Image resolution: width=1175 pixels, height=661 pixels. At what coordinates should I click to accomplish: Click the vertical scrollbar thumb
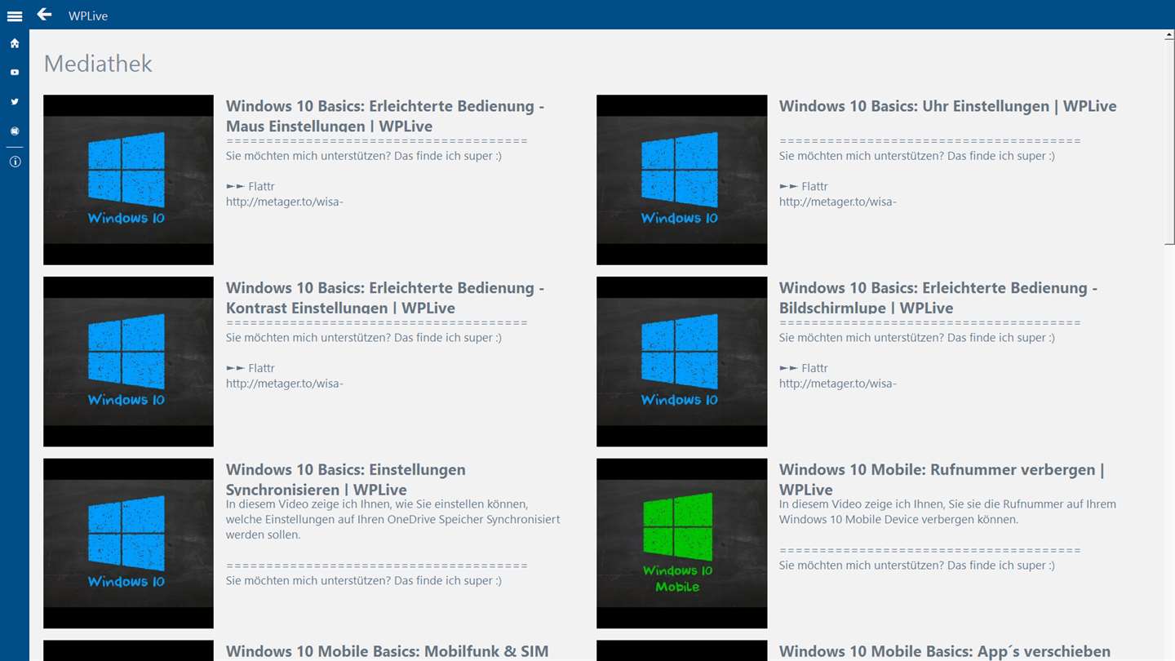(x=1169, y=142)
